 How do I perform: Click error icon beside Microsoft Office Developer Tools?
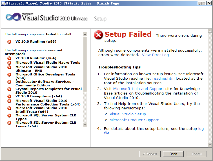tap(9, 75)
